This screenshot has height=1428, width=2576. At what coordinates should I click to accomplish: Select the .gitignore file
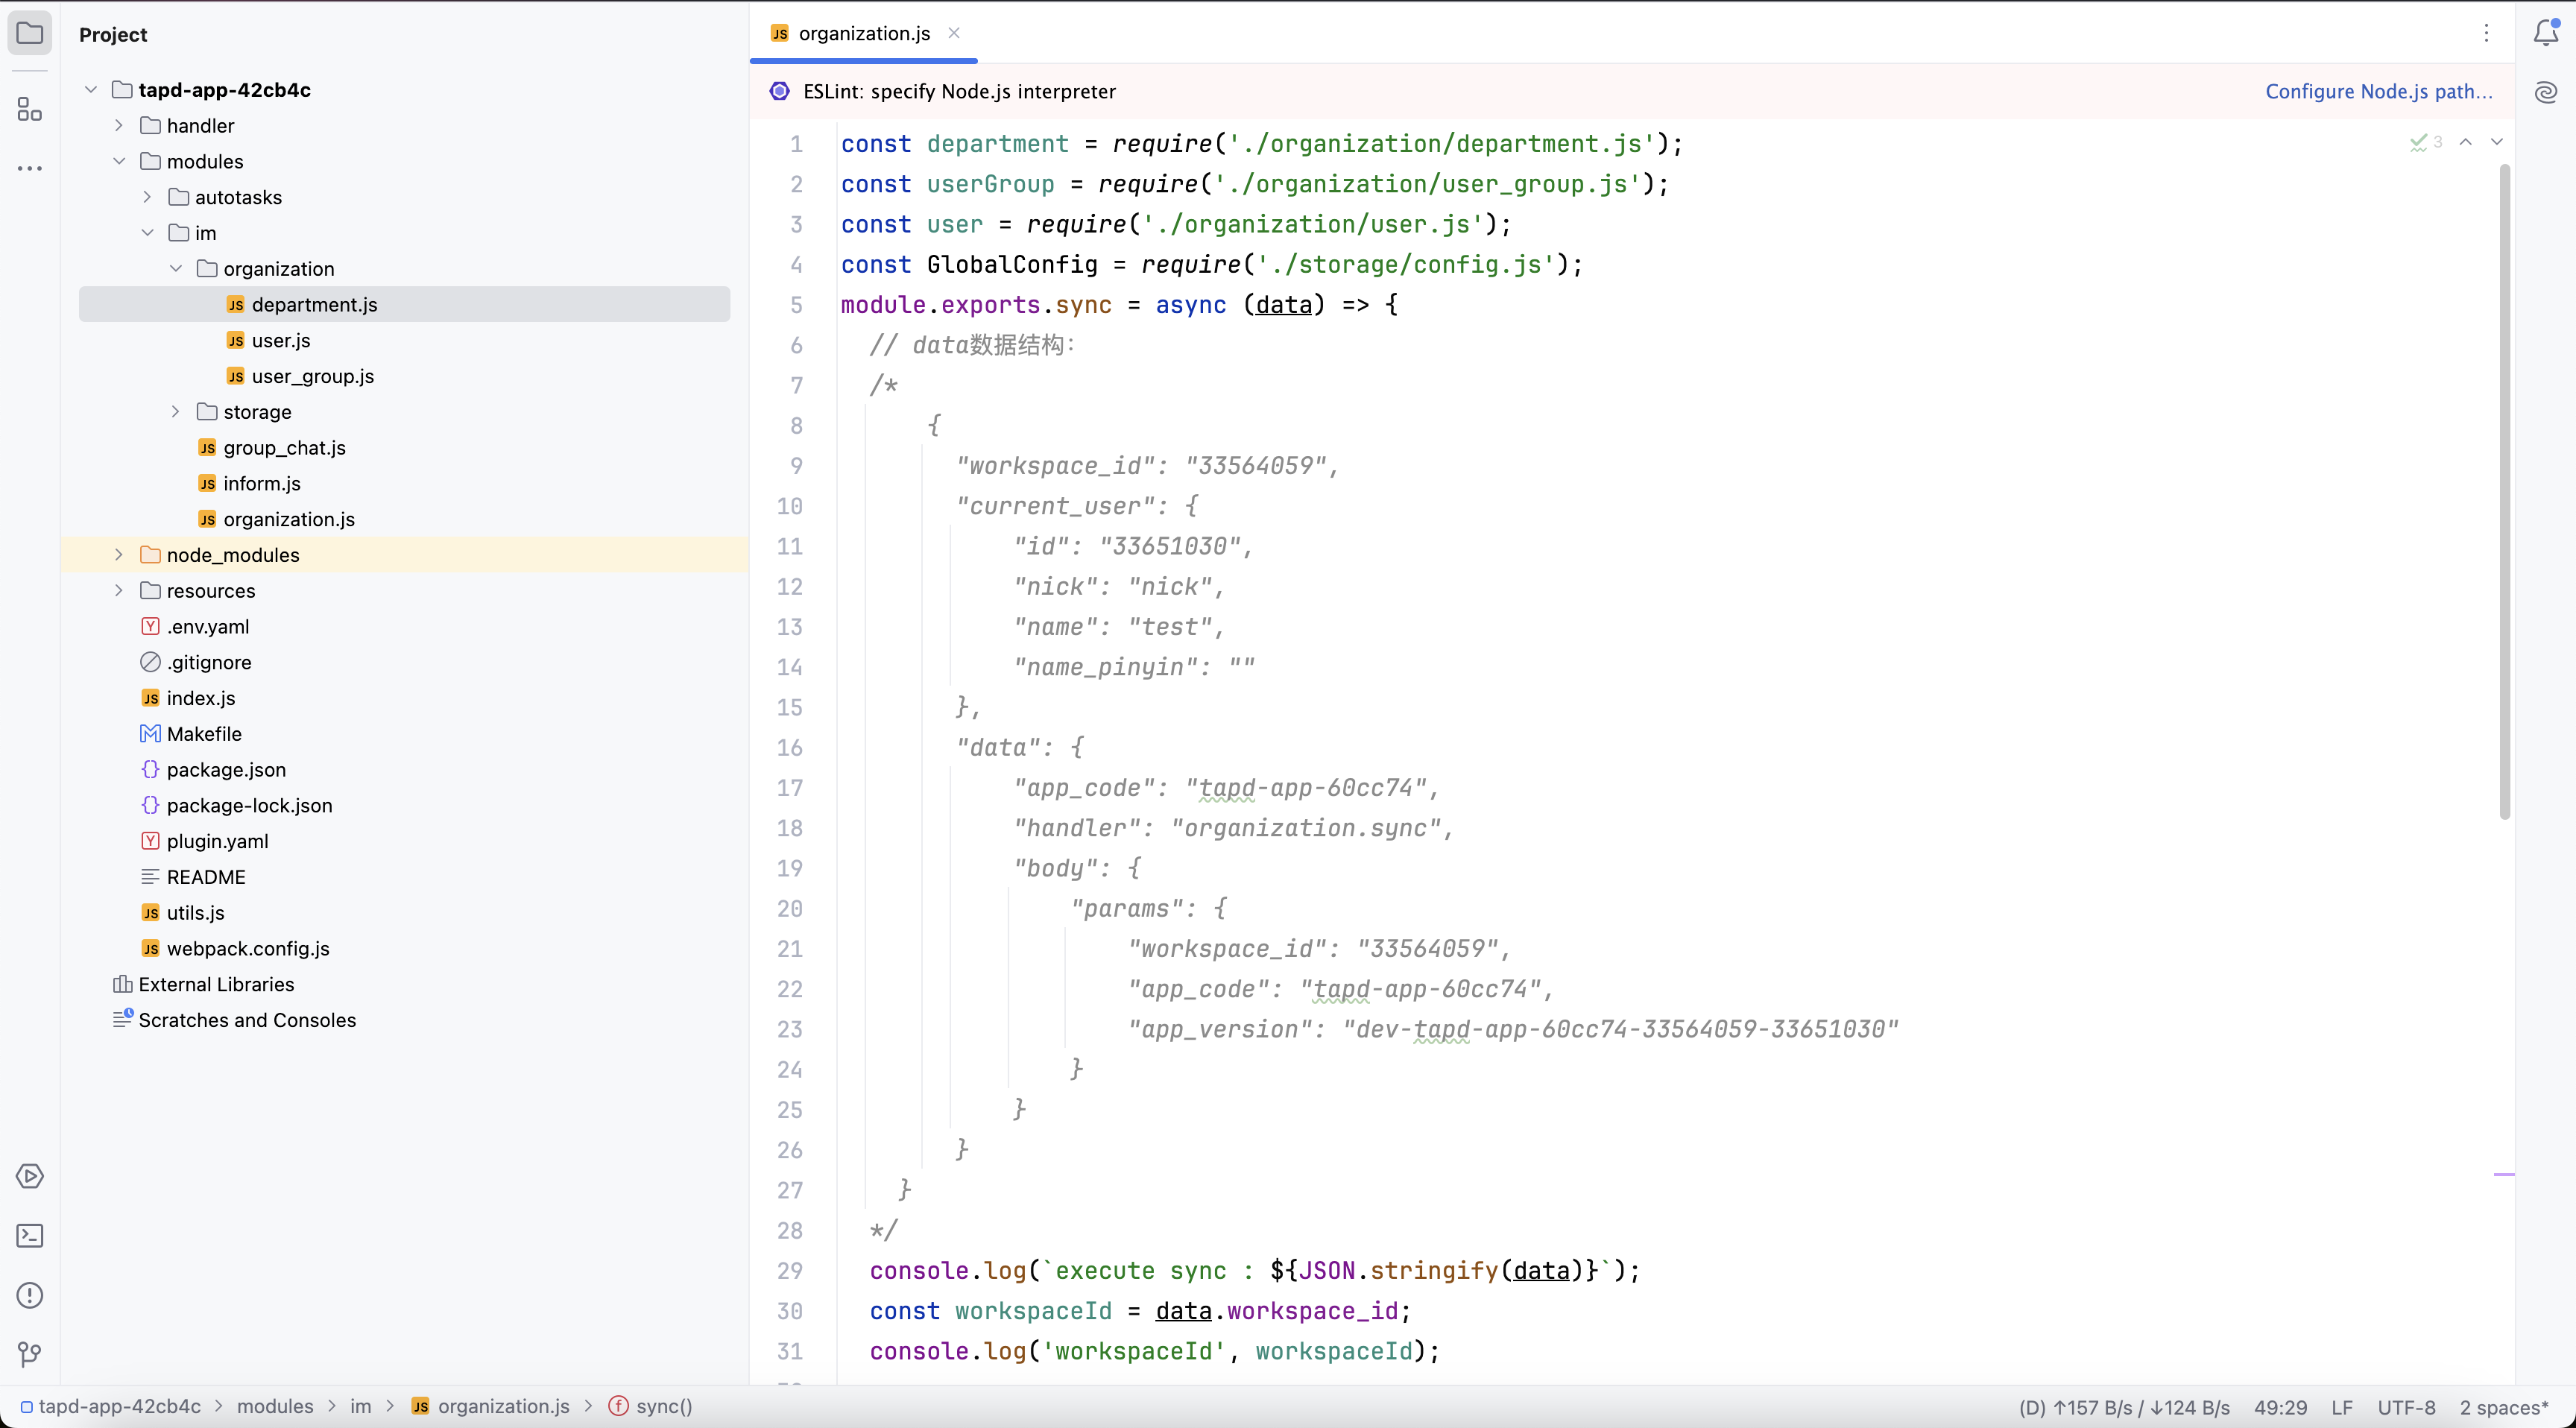(x=209, y=662)
